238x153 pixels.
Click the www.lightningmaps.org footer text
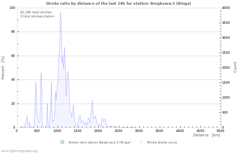(x=19, y=151)
